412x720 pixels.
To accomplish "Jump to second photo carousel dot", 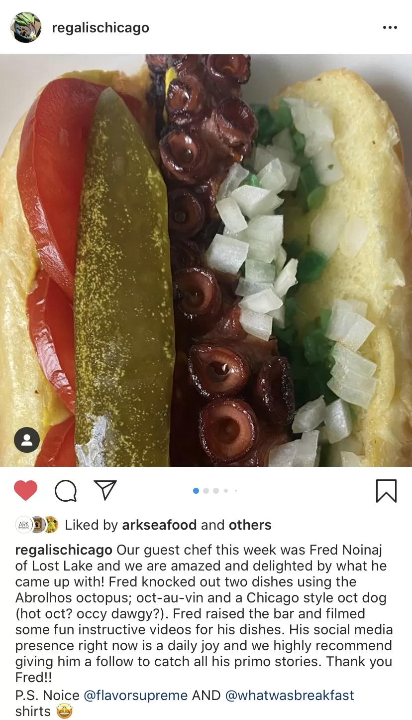I will click(206, 491).
